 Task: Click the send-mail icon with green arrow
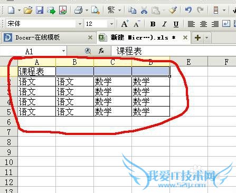(x=51, y=10)
